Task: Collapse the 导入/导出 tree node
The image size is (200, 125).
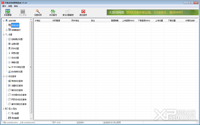Action: coord(4,109)
